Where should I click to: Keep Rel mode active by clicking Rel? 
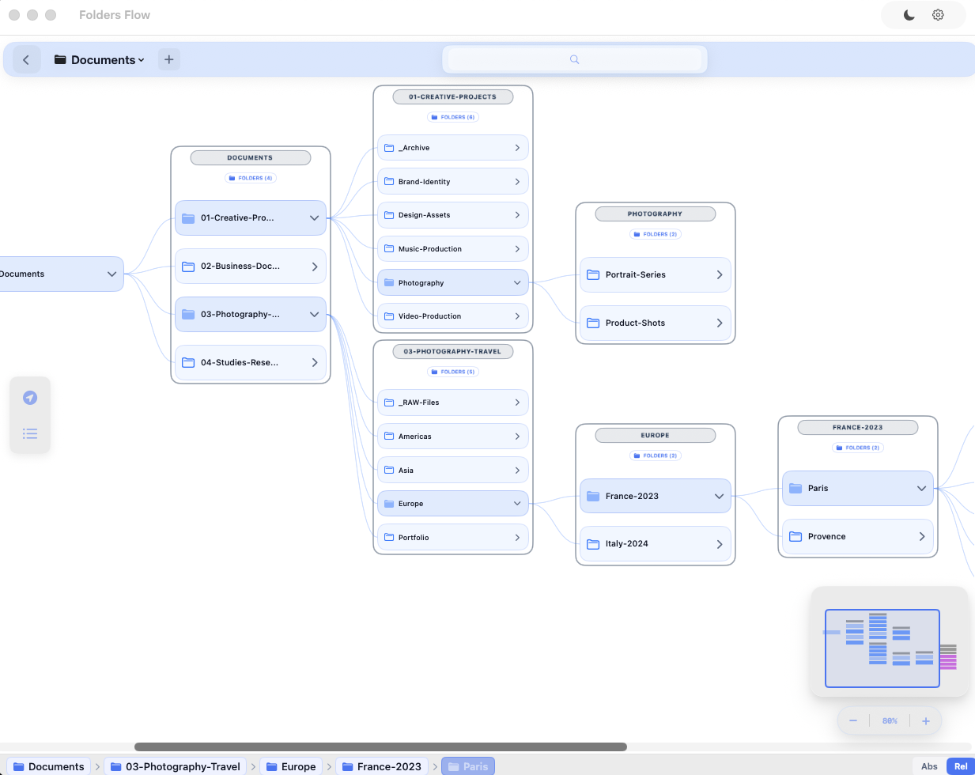click(961, 766)
